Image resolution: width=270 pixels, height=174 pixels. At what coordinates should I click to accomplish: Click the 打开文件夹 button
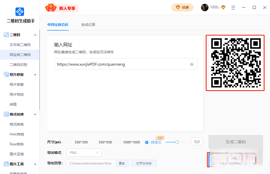click(x=144, y=163)
